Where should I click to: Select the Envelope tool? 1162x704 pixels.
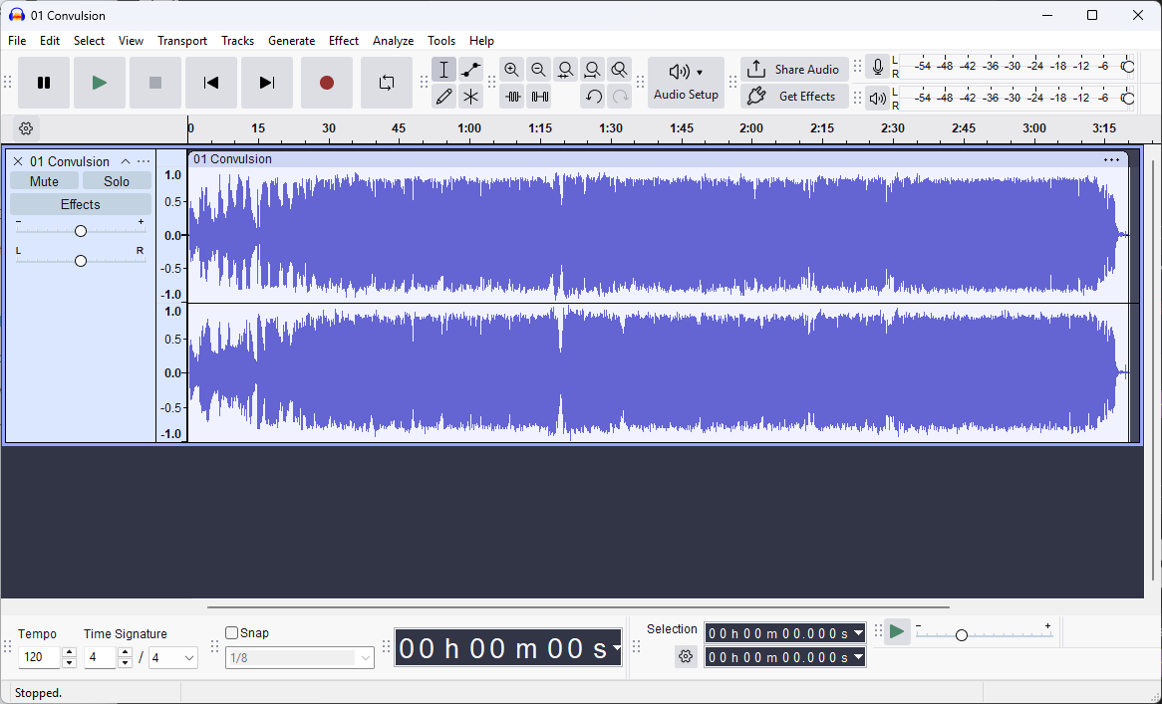click(x=471, y=70)
